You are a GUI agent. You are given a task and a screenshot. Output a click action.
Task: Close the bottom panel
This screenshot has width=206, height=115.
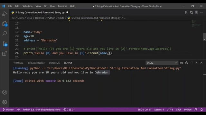point(201,63)
